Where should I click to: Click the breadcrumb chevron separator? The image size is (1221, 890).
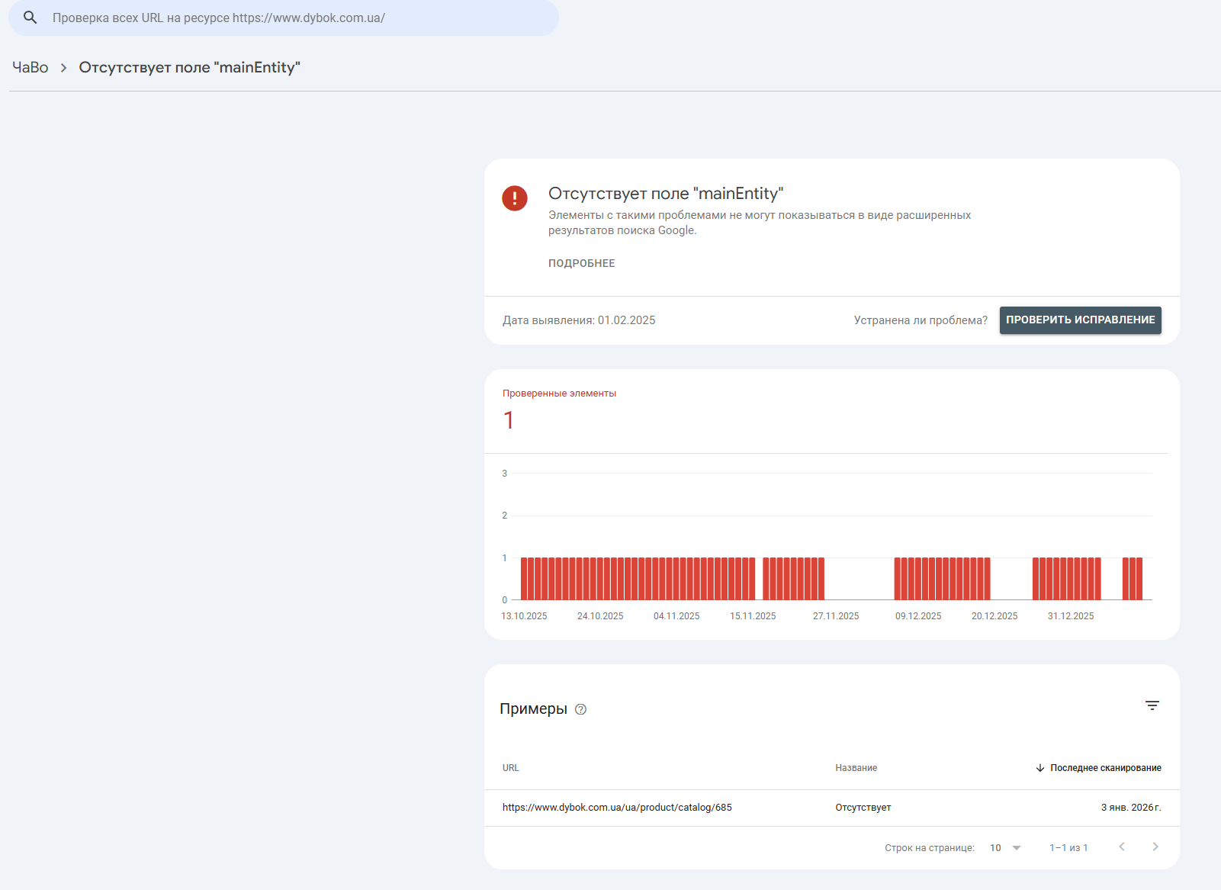pyautogui.click(x=64, y=68)
